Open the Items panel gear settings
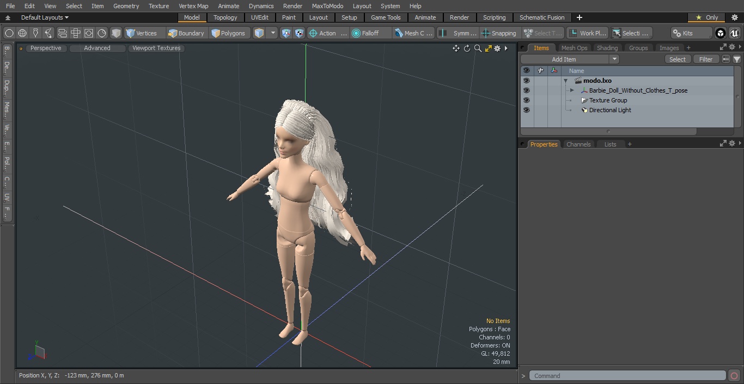Viewport: 744px width, 384px height. click(x=732, y=47)
